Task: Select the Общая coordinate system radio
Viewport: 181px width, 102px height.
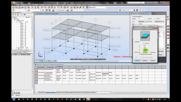Action: tap(143, 52)
